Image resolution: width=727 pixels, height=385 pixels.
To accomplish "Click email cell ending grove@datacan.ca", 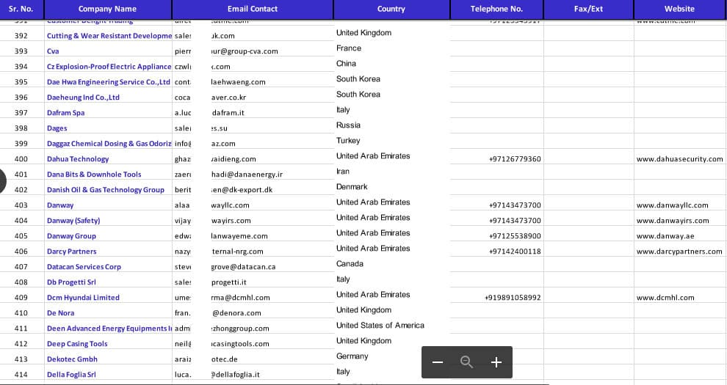I will [243, 267].
